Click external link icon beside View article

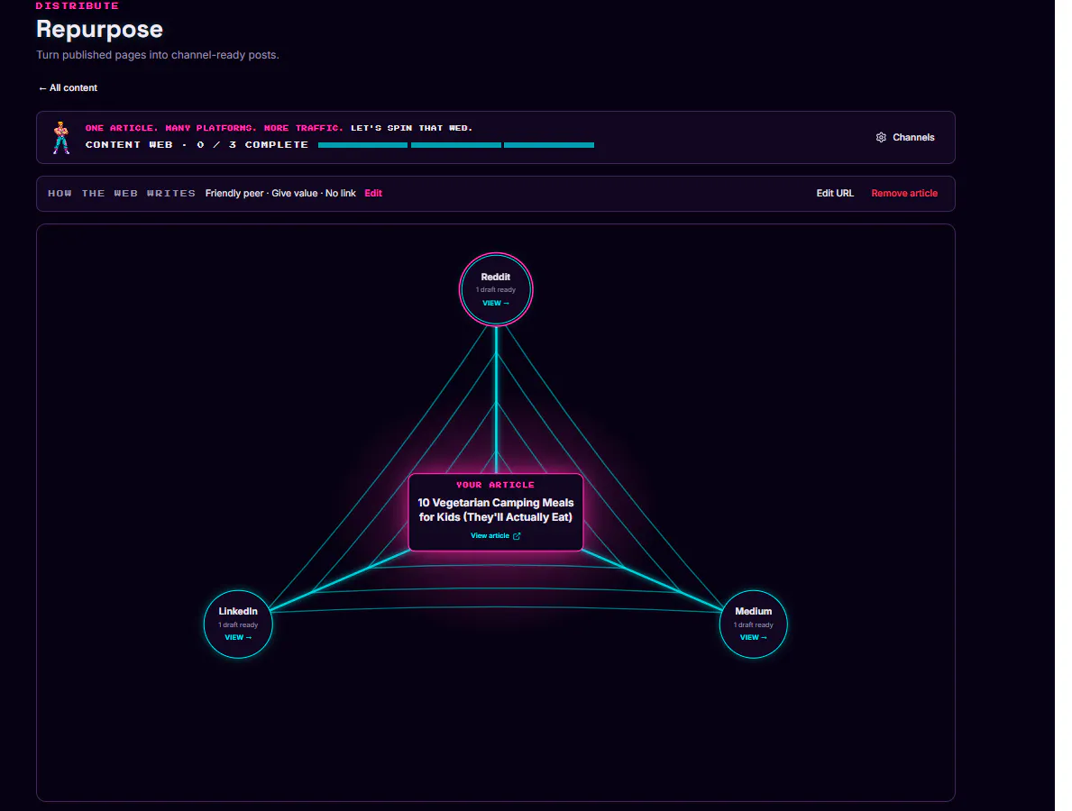pos(517,536)
